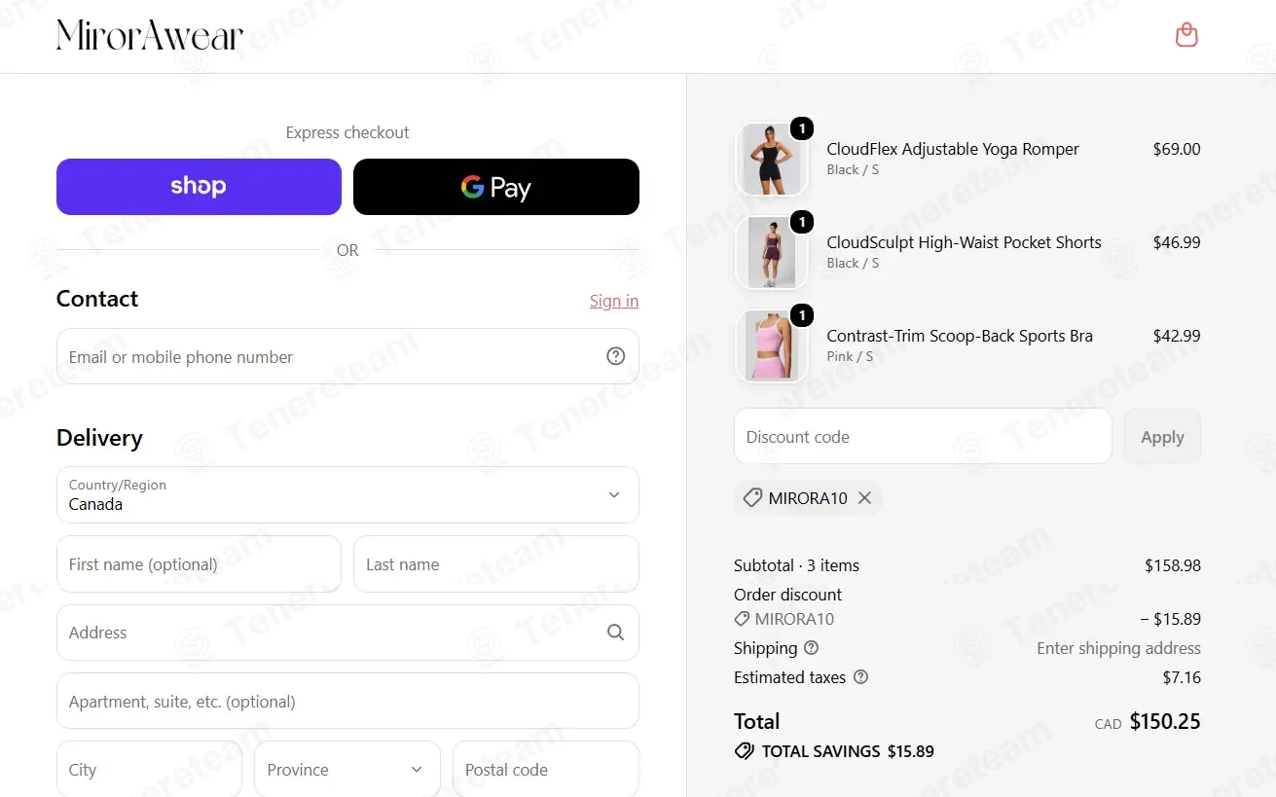Select the Postal code field
Image resolution: width=1276 pixels, height=797 pixels.
tap(546, 770)
